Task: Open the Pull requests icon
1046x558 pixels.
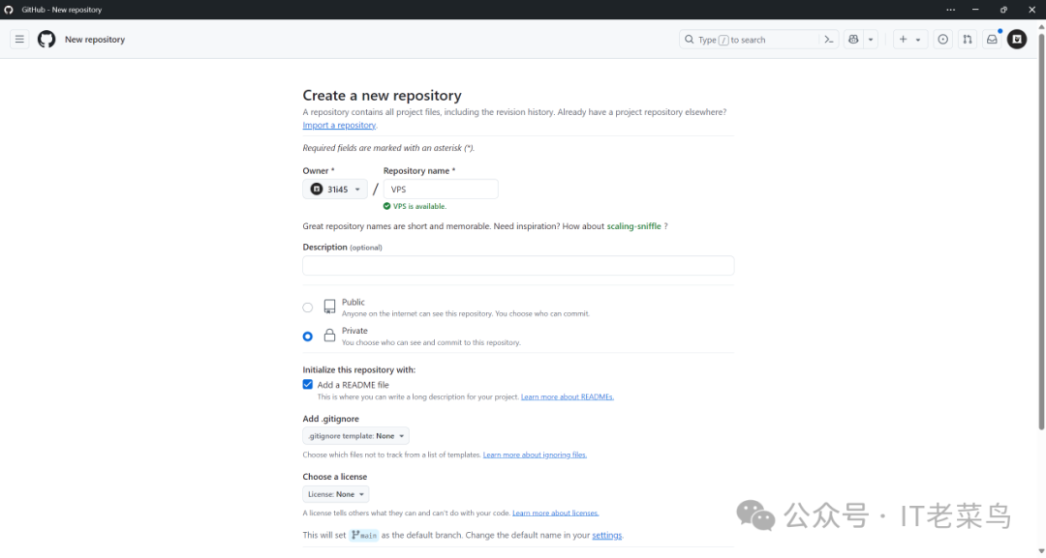Action: pyautogui.click(x=968, y=40)
